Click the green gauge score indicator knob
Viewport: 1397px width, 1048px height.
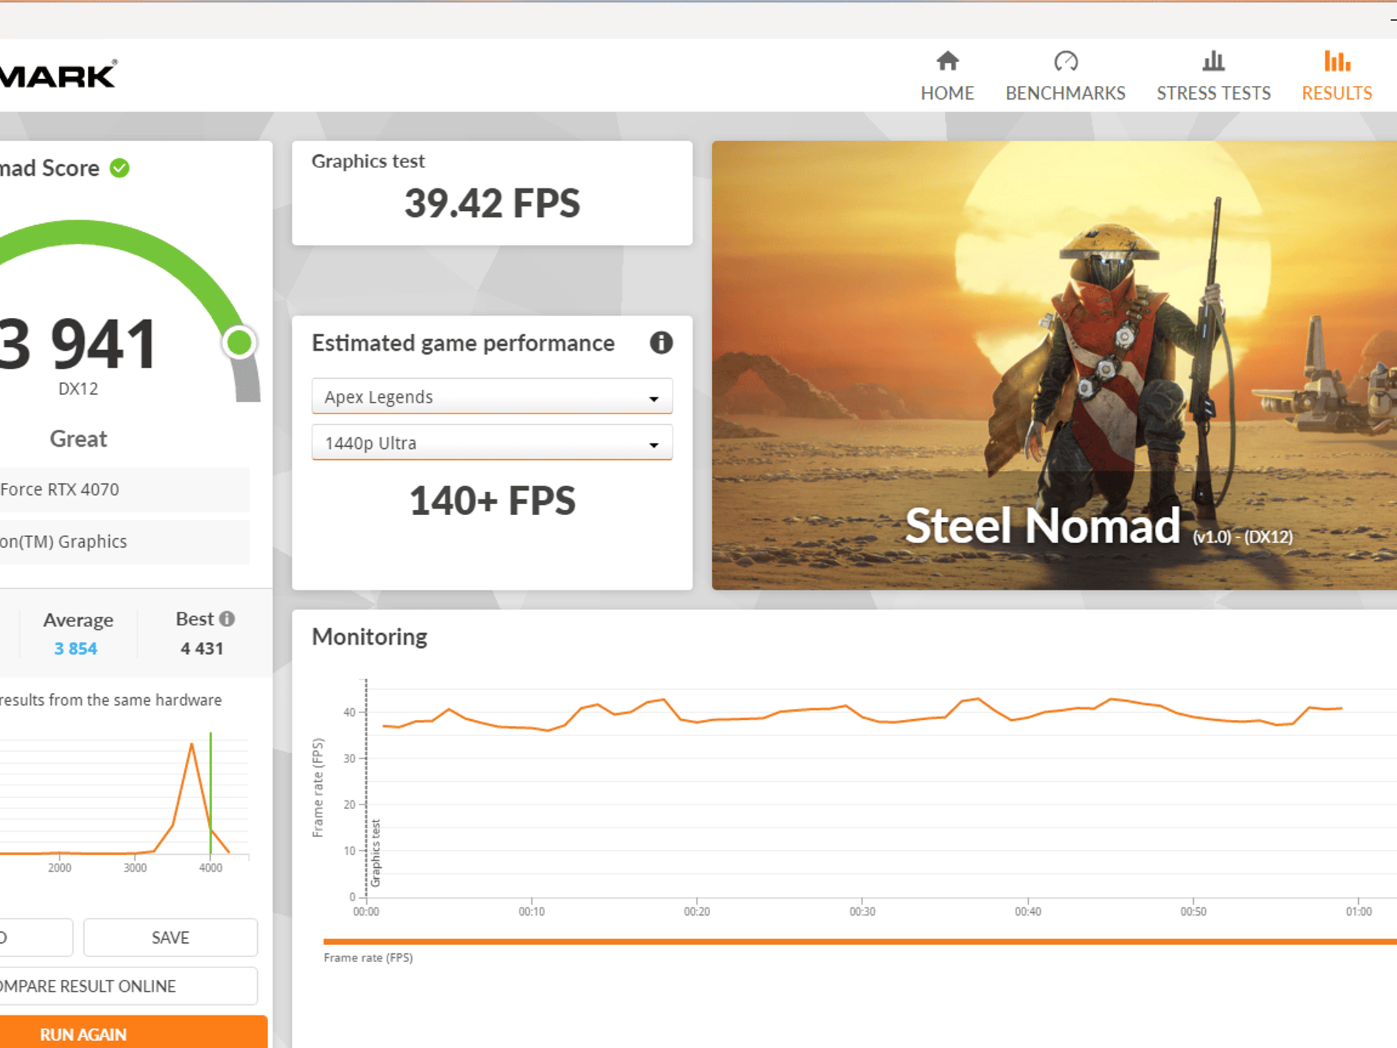[239, 343]
